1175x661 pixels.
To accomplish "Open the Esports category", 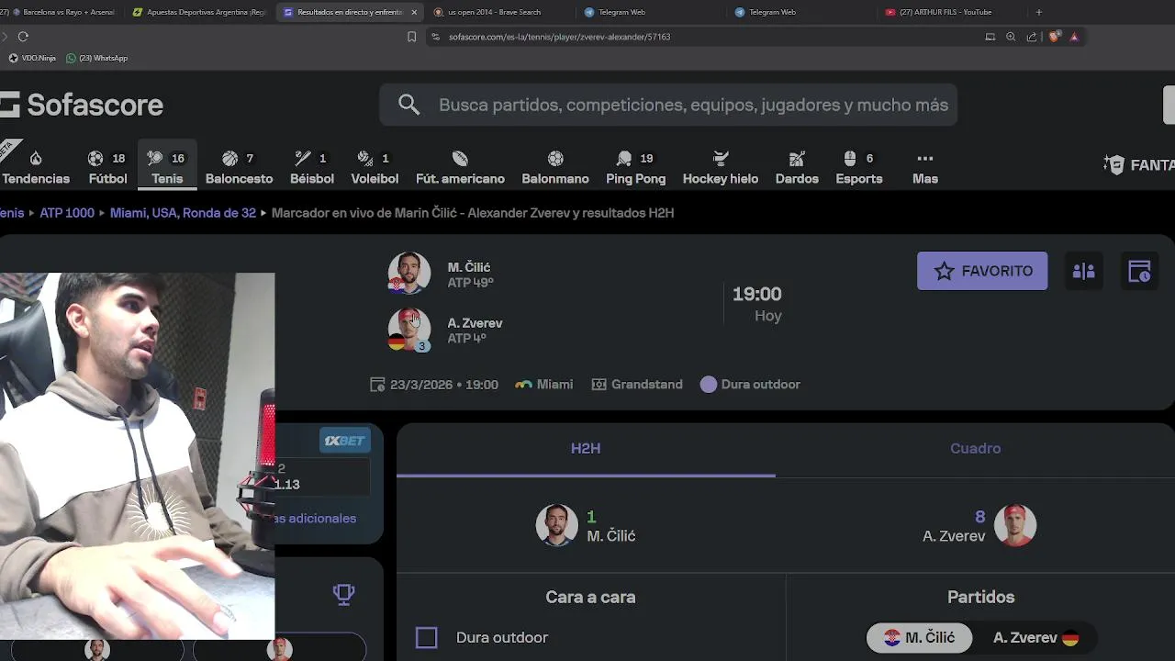I will pyautogui.click(x=859, y=168).
